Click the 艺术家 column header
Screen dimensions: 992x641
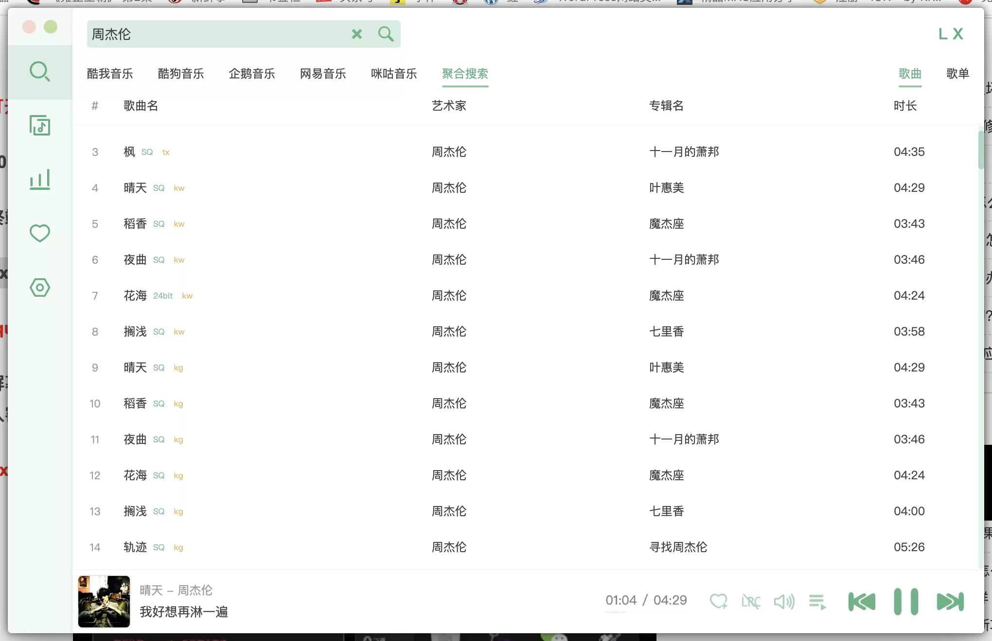(x=449, y=106)
